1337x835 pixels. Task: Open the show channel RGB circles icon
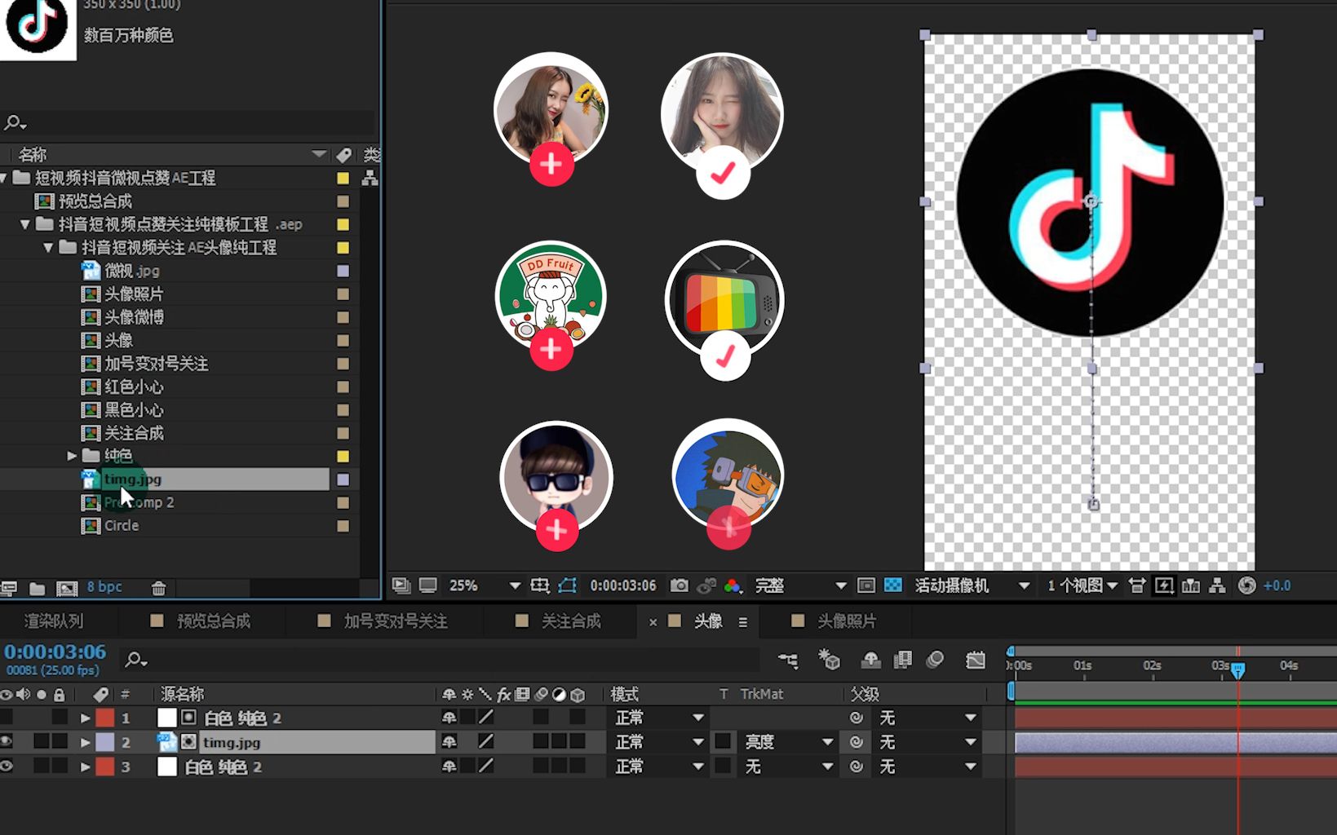pos(733,585)
